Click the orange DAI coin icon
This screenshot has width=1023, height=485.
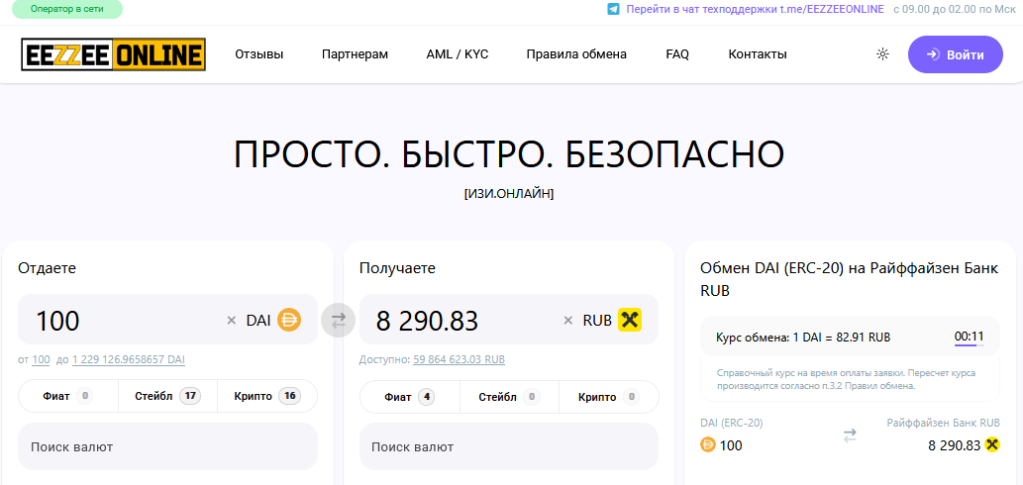pos(289,320)
